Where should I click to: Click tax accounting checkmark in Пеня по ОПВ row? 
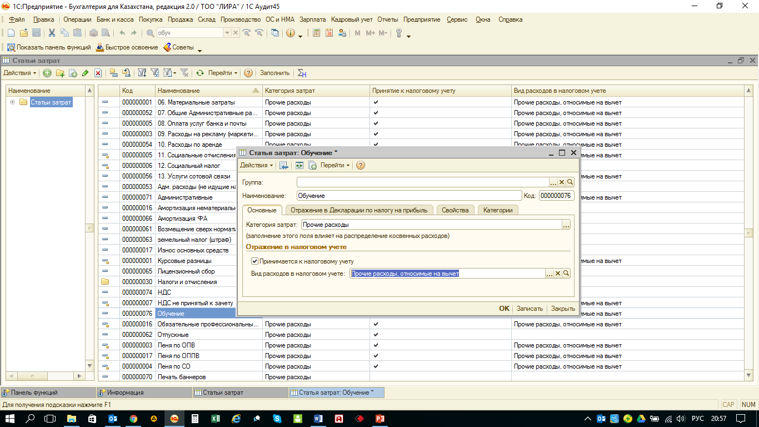coord(376,345)
